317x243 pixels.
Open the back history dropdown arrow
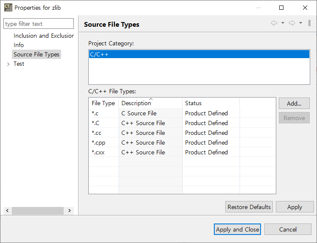[x=283, y=23]
